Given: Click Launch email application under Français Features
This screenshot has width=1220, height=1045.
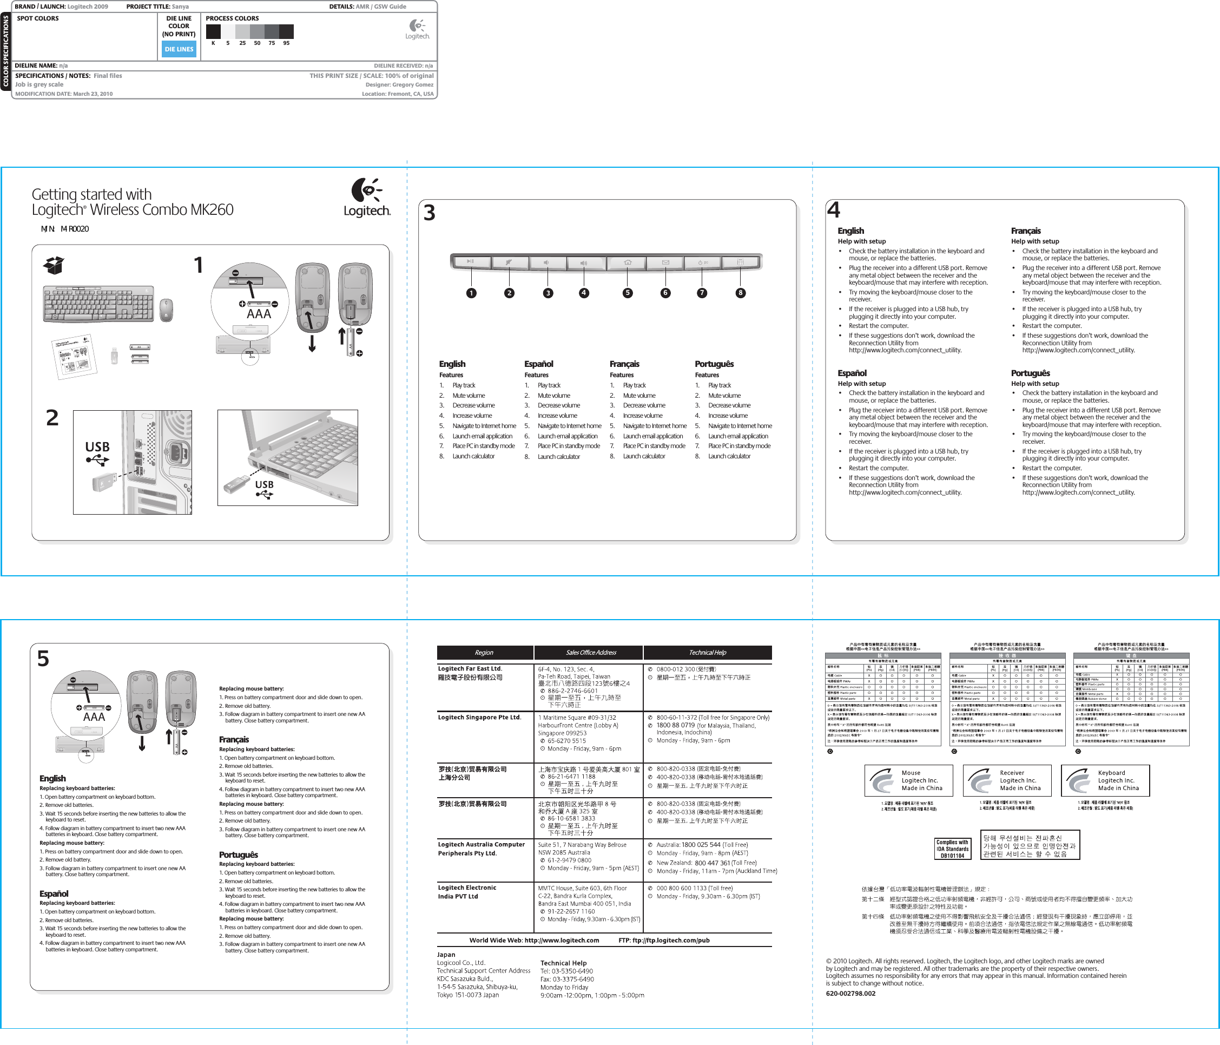Looking at the screenshot, I should (652, 436).
